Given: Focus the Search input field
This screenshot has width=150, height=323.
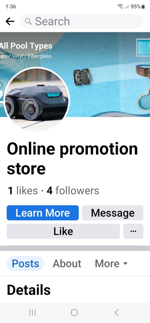Looking at the screenshot, I should click(x=82, y=21).
